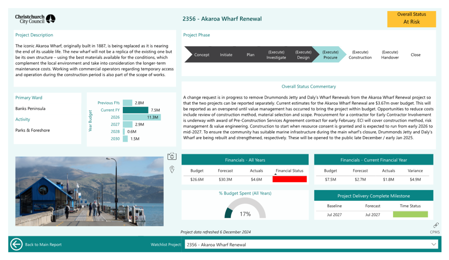Click the Project Delivery Complete Milestone header

click(x=374, y=196)
